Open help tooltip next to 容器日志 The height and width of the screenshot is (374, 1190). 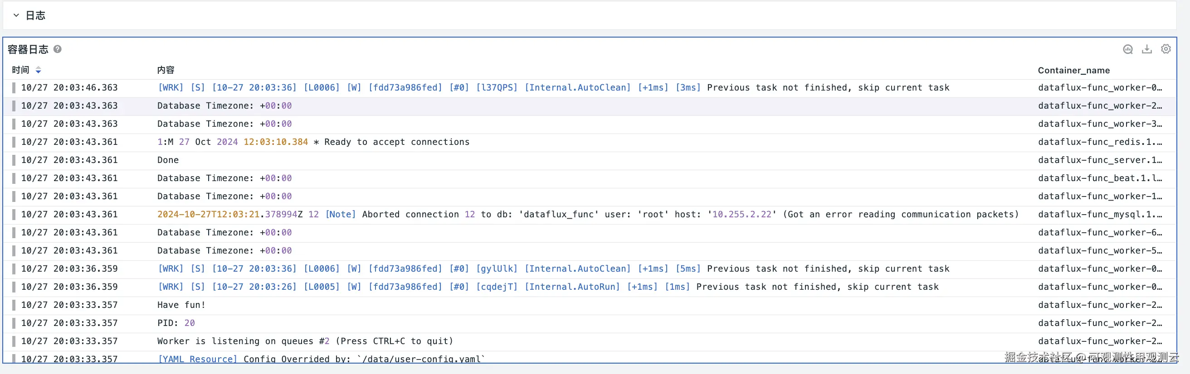click(57, 49)
